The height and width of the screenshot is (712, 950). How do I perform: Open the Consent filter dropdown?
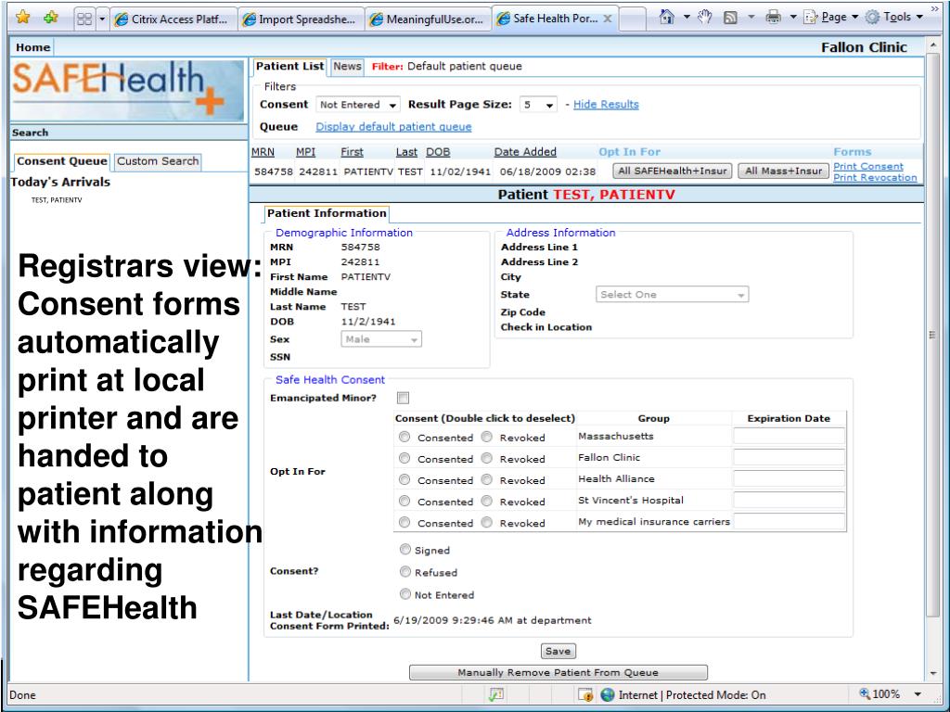pos(357,105)
